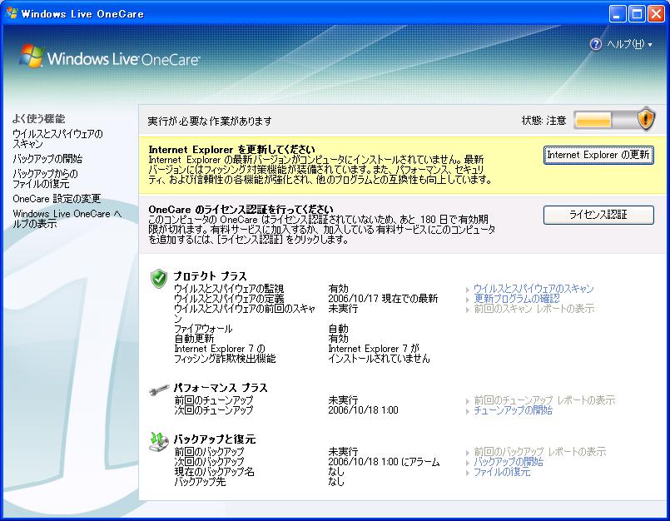Click 実行が必要な作業があります status text
The image size is (670, 521).
[210, 122]
